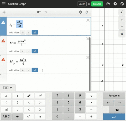The image size is (126, 121).
Task: Tap the less than or equal key
Action: click(x=29, y=109)
